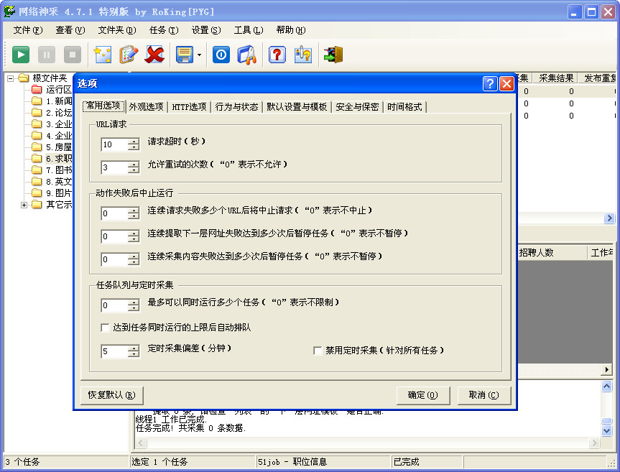Confirm settings with 确定 button
Image resolution: width=620 pixels, height=472 pixels.
[424, 394]
